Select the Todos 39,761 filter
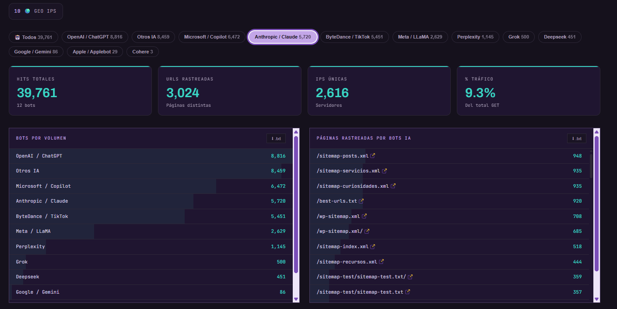This screenshot has width=617, height=309. tap(33, 37)
